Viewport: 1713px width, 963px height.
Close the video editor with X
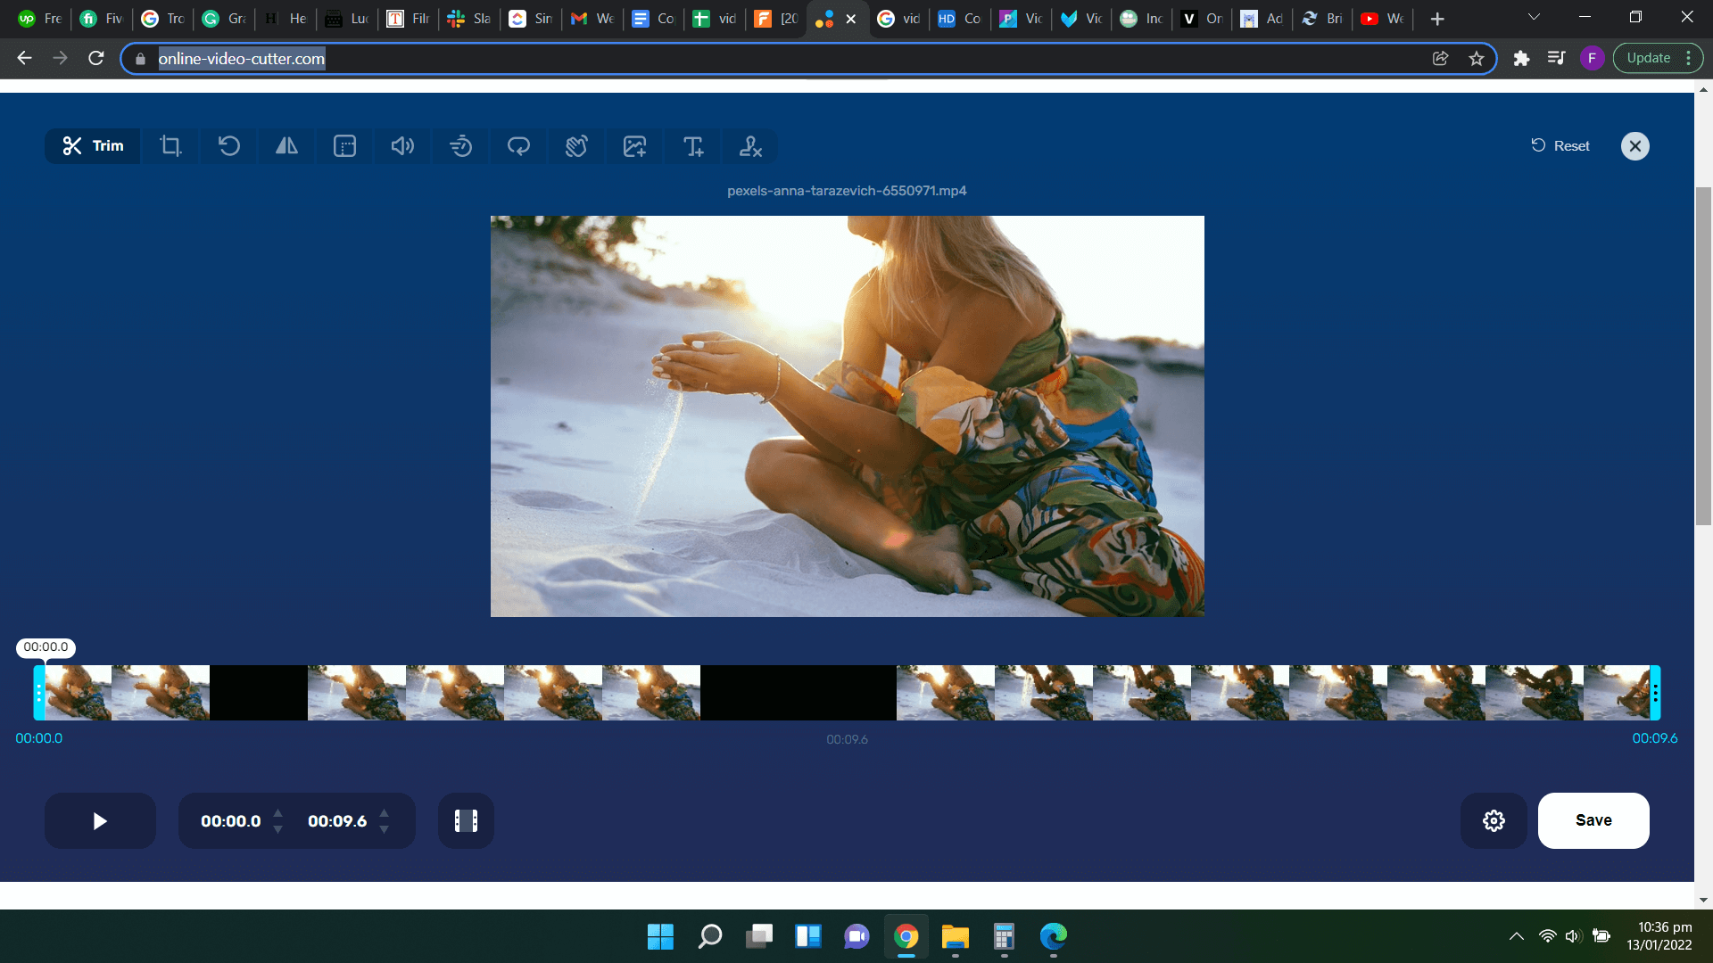coord(1634,146)
